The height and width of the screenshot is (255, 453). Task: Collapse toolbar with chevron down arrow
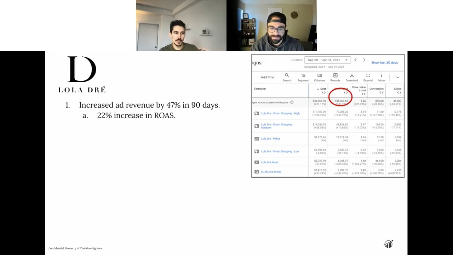coord(397,77)
